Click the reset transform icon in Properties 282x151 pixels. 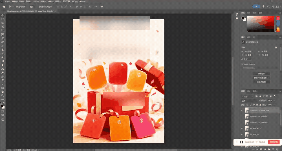[x=276, y=47]
